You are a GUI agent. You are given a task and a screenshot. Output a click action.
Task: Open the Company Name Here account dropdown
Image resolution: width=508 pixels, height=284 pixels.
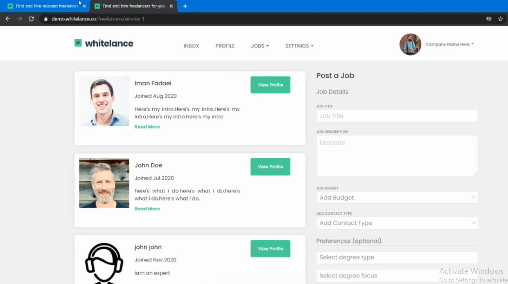pyautogui.click(x=449, y=44)
